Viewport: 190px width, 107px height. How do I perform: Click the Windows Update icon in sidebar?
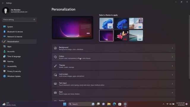point(4,76)
